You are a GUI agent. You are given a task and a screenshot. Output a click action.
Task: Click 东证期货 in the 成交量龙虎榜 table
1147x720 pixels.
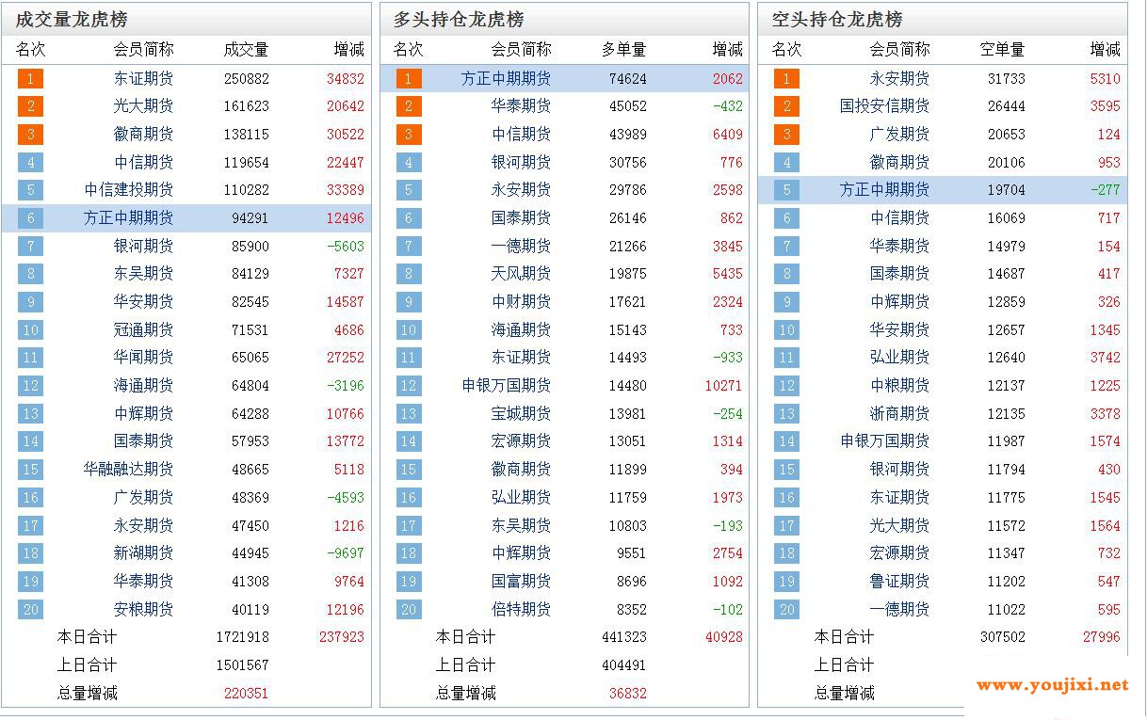tap(144, 78)
